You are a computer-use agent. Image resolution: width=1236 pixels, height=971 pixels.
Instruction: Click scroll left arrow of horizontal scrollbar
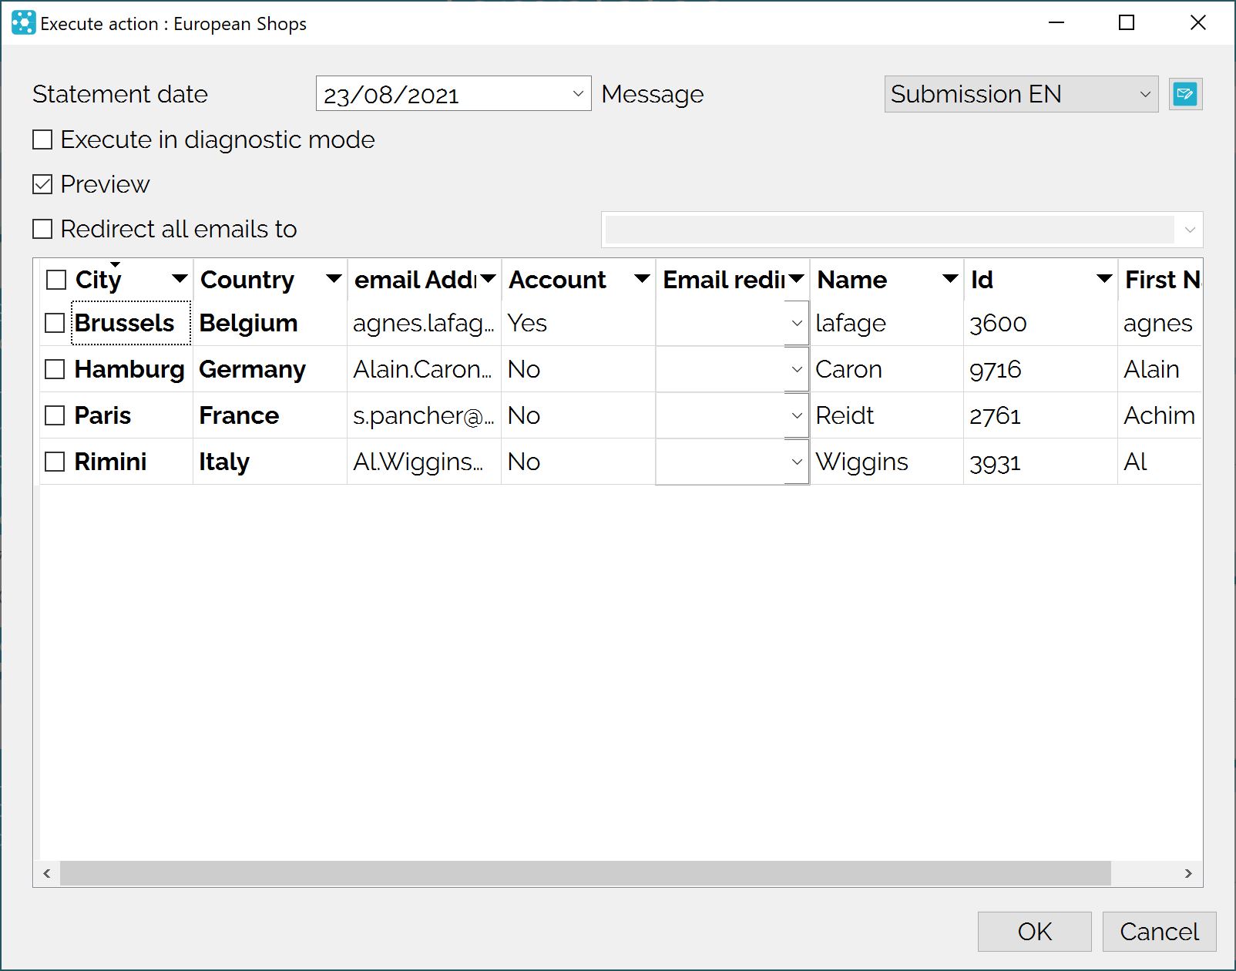(47, 873)
